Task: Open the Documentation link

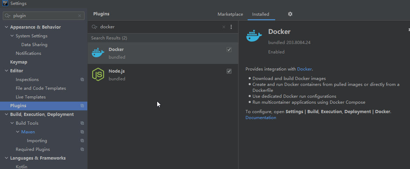Action: click(x=261, y=118)
